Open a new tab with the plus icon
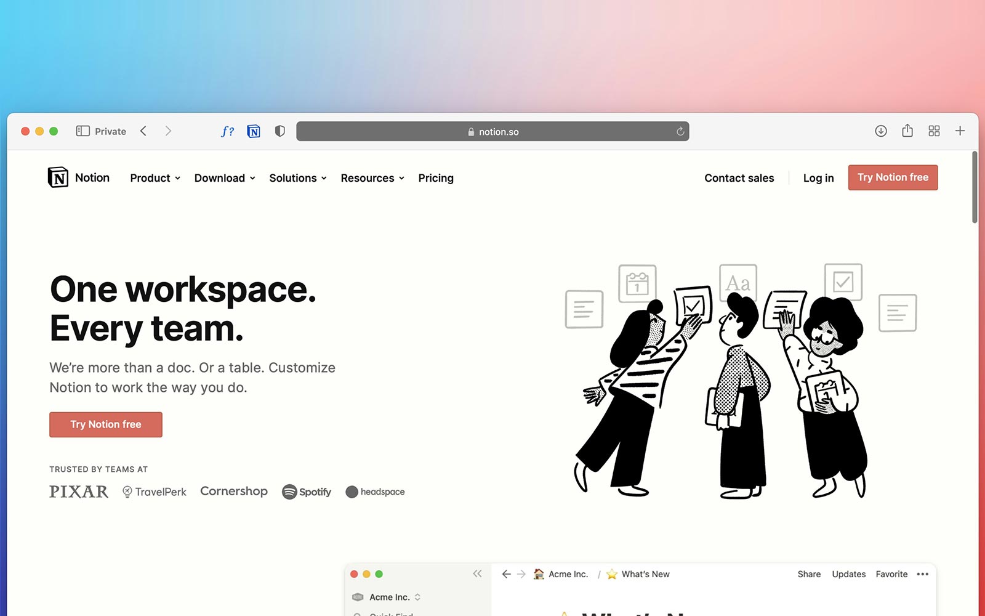The height and width of the screenshot is (616, 985). [960, 131]
